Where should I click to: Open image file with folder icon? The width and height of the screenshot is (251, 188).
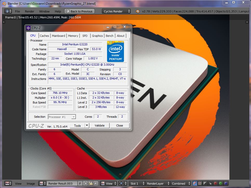(91, 183)
